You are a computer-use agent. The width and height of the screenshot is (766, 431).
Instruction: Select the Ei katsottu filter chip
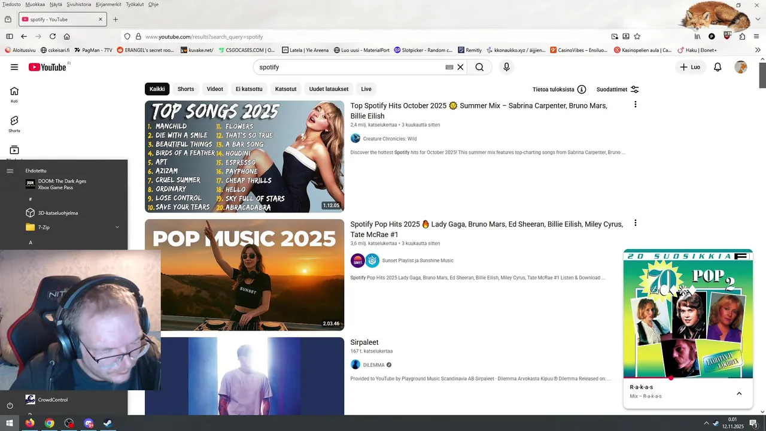(x=249, y=89)
